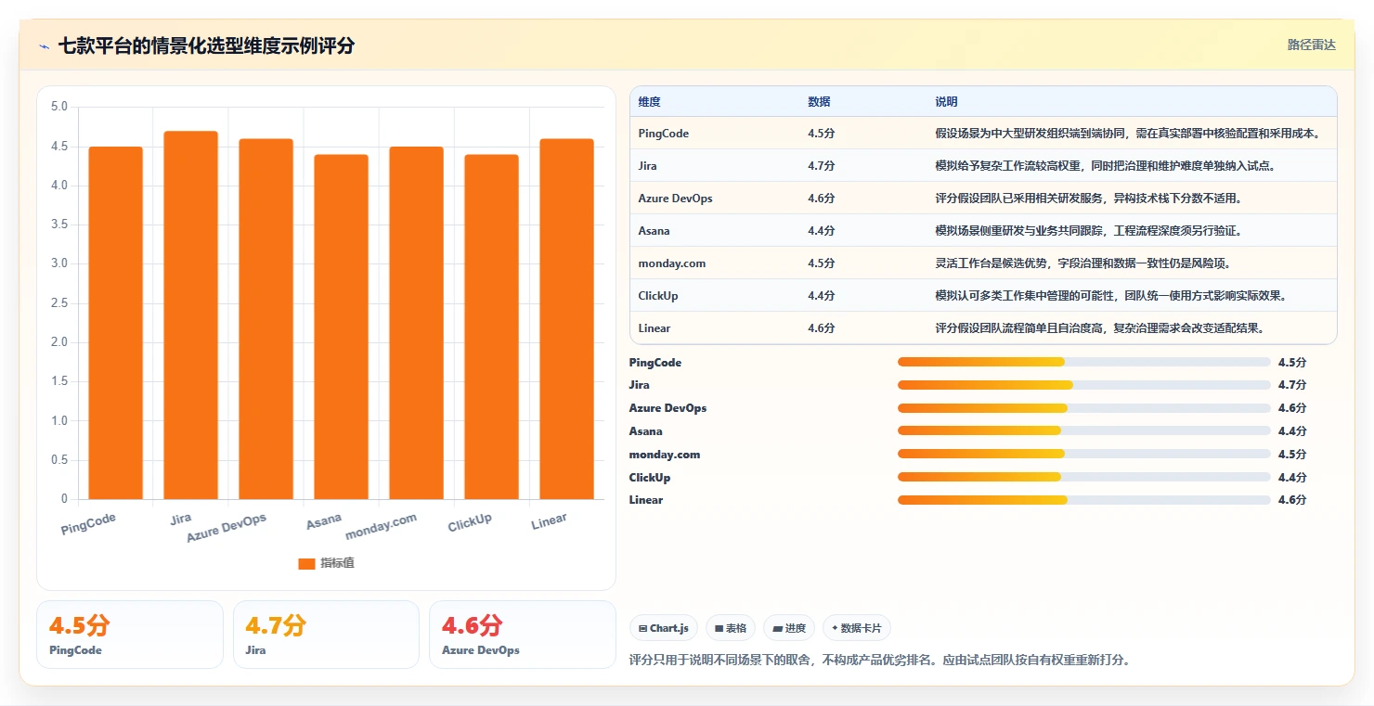Image resolution: width=1374 pixels, height=706 pixels.
Task: Click the PingCode progress bar
Action: (x=1084, y=362)
